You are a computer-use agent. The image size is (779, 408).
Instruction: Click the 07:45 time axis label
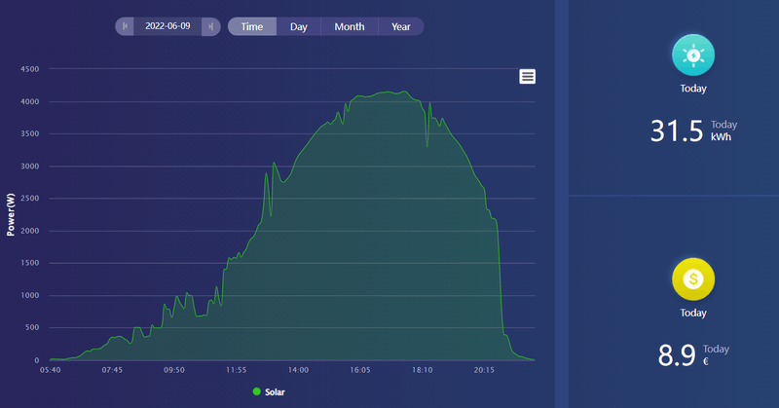coord(112,370)
